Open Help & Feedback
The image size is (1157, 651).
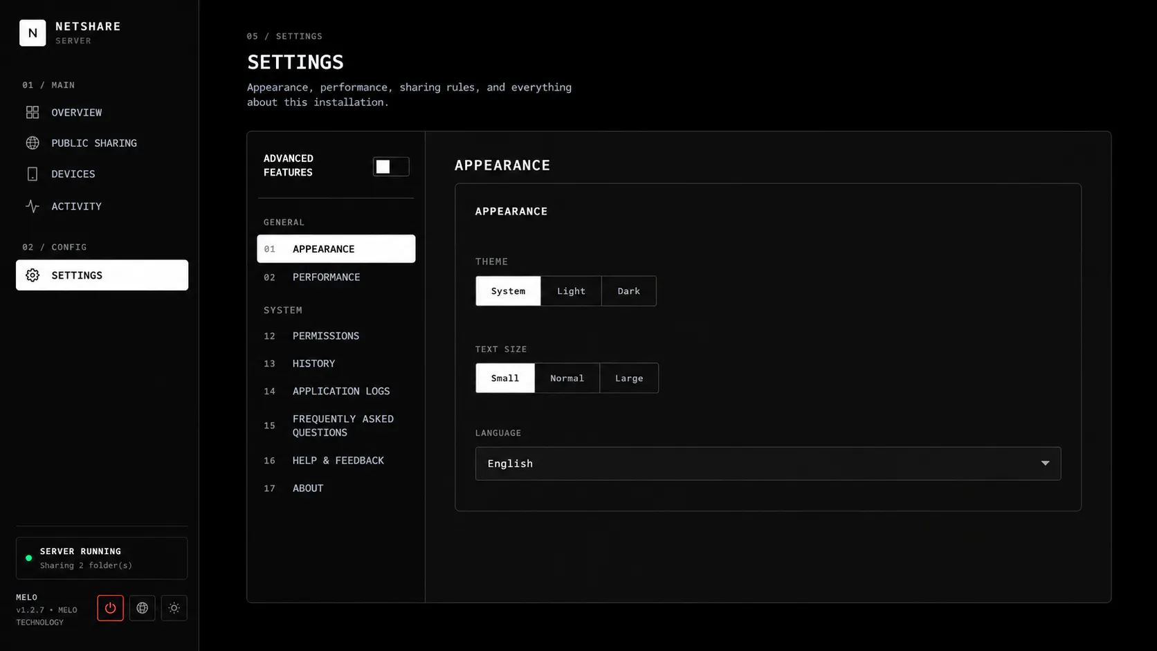(x=336, y=461)
